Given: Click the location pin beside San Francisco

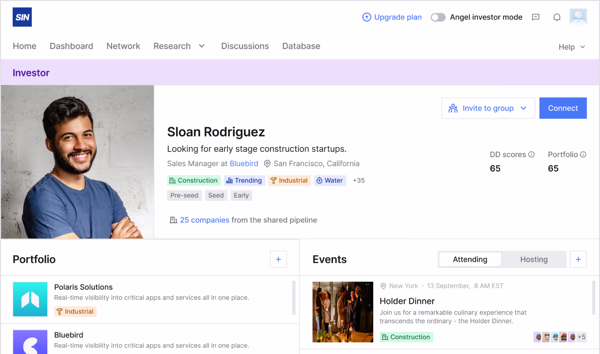Looking at the screenshot, I should pos(267,164).
